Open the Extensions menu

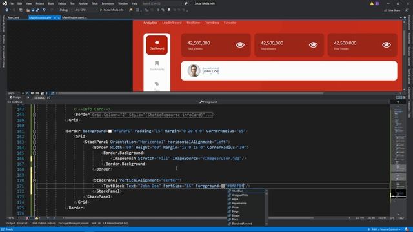(x=108, y=3)
